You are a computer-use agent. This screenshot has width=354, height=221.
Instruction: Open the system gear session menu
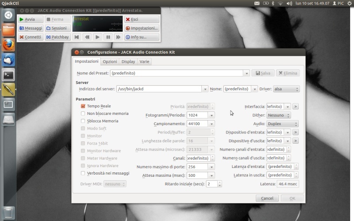[349, 4]
